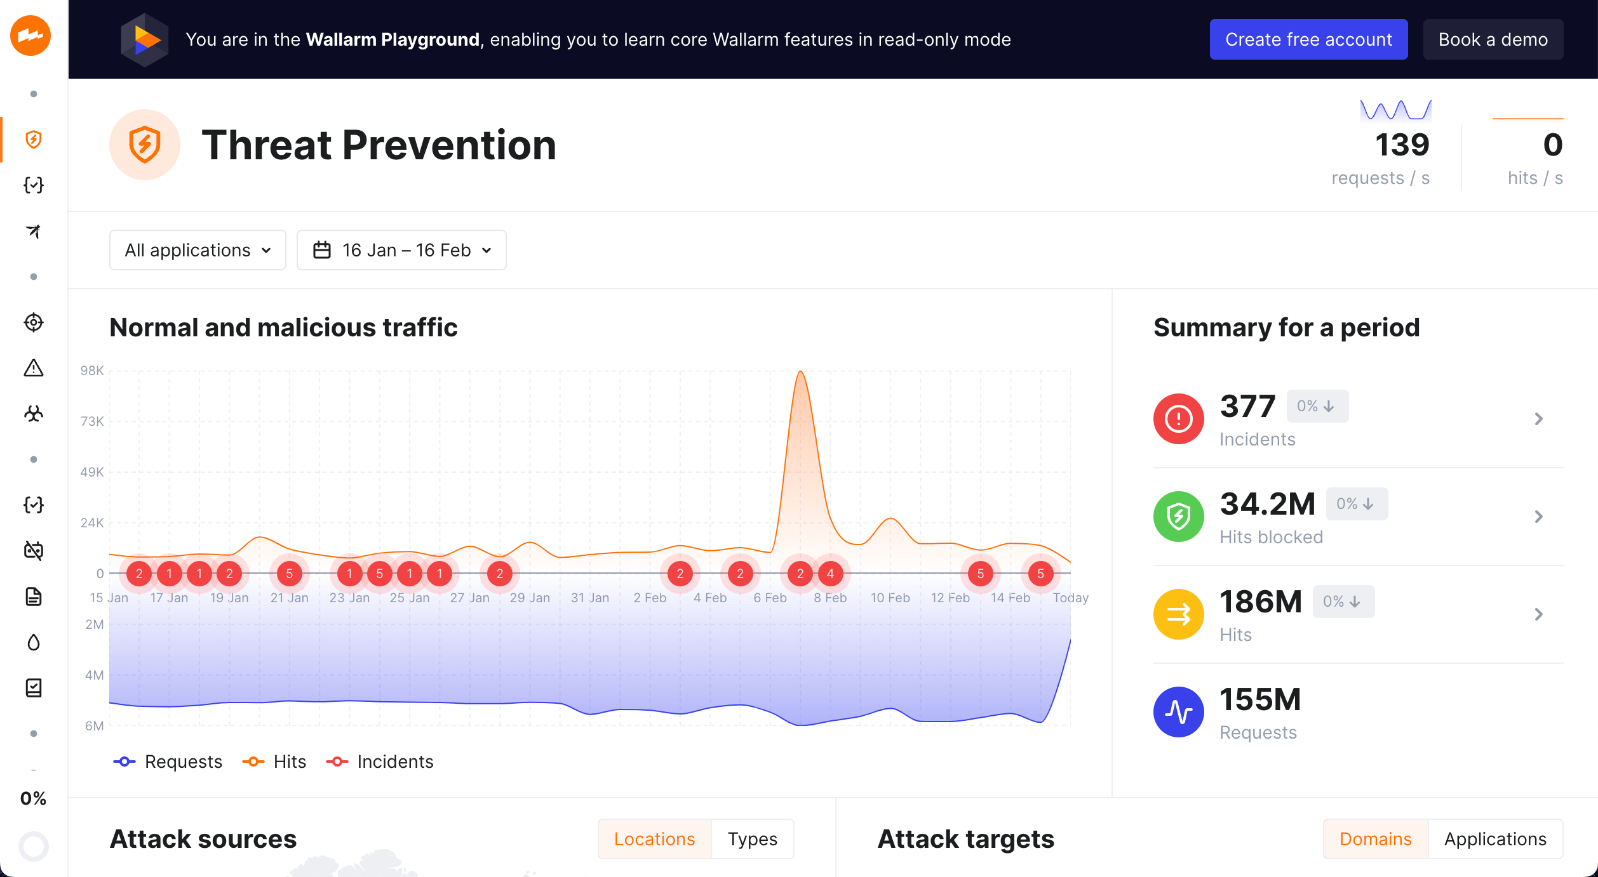Screen dimensions: 1598x877
Task: Open the crosshair target icon in sidebar
Action: [34, 322]
